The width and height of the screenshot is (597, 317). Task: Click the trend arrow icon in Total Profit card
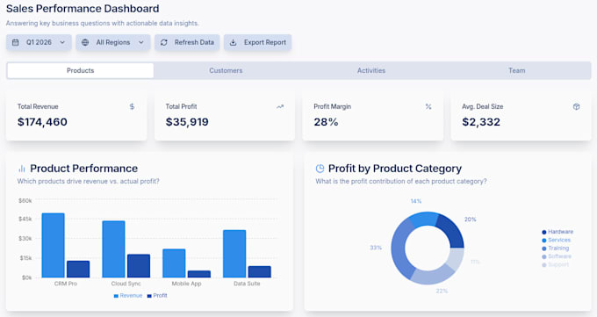tap(280, 106)
